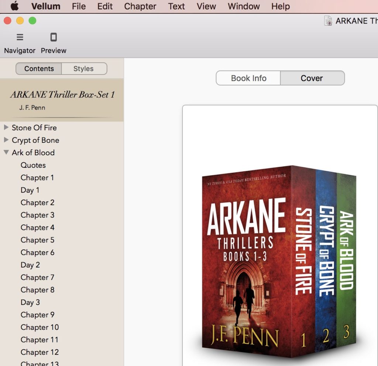Image resolution: width=378 pixels, height=366 pixels.
Task: Switch to the Styles tab
Action: pyautogui.click(x=83, y=69)
